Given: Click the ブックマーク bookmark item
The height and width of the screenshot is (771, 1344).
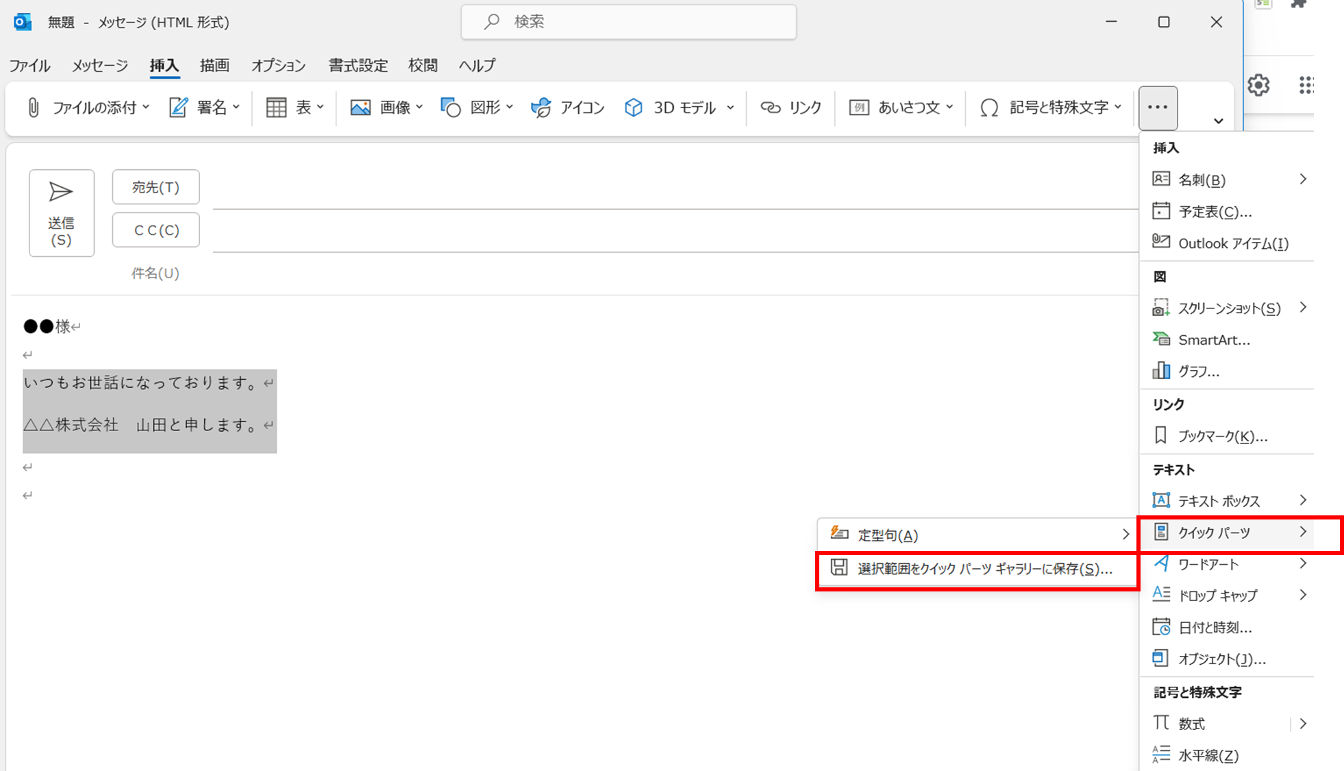Looking at the screenshot, I should (1222, 437).
